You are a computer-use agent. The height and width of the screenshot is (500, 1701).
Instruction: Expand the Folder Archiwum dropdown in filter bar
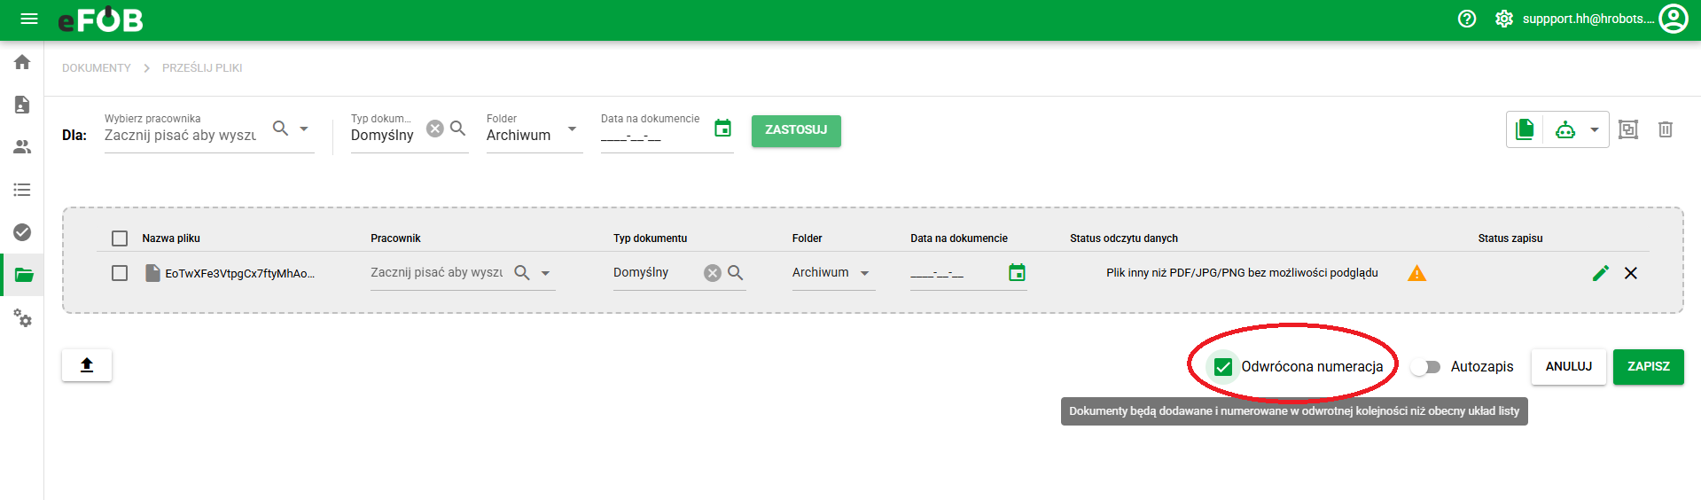pyautogui.click(x=572, y=129)
